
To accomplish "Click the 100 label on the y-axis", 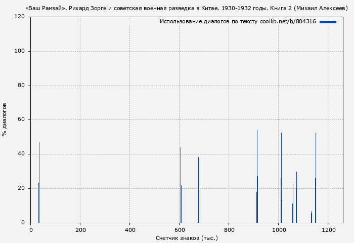I will coord(20,51).
